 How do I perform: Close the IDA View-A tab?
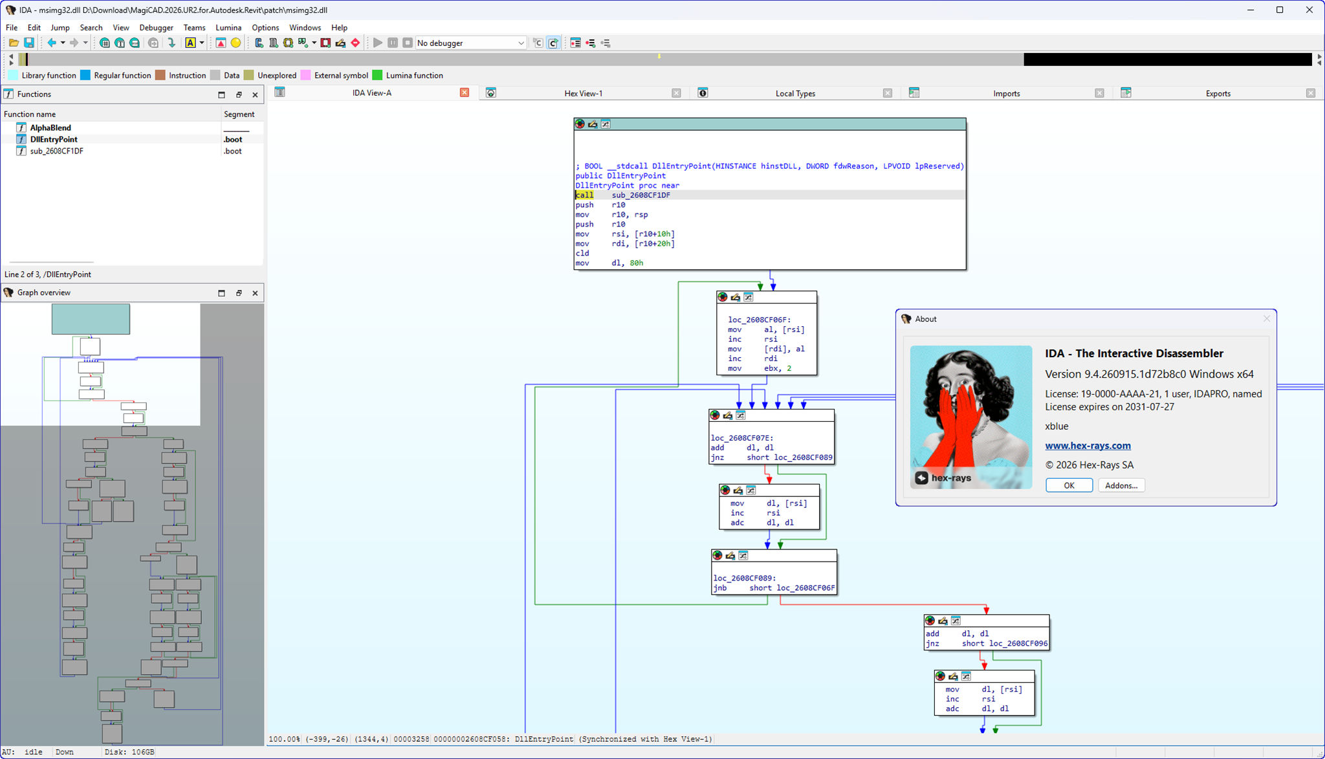(x=465, y=93)
